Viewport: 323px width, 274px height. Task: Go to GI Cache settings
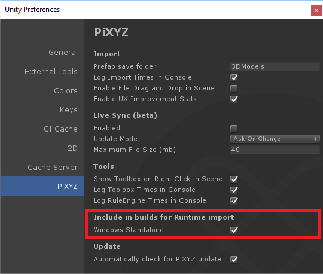[60, 129]
